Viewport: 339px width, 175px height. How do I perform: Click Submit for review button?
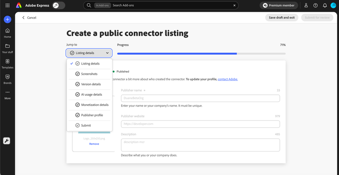point(317,18)
